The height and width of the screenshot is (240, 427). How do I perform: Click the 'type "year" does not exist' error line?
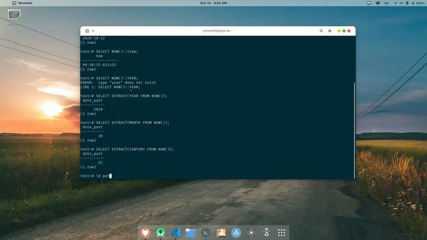tap(118, 83)
